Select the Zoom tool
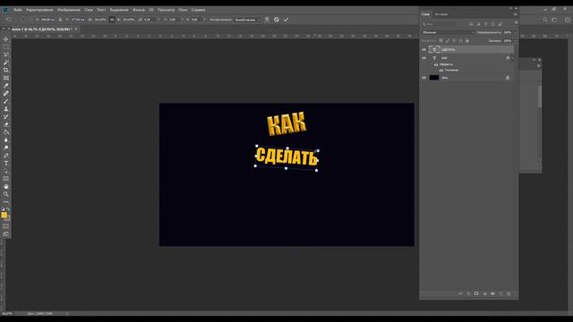The image size is (573, 322). [6, 194]
